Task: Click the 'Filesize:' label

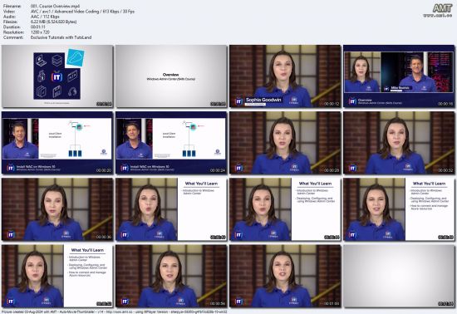Action: point(11,22)
